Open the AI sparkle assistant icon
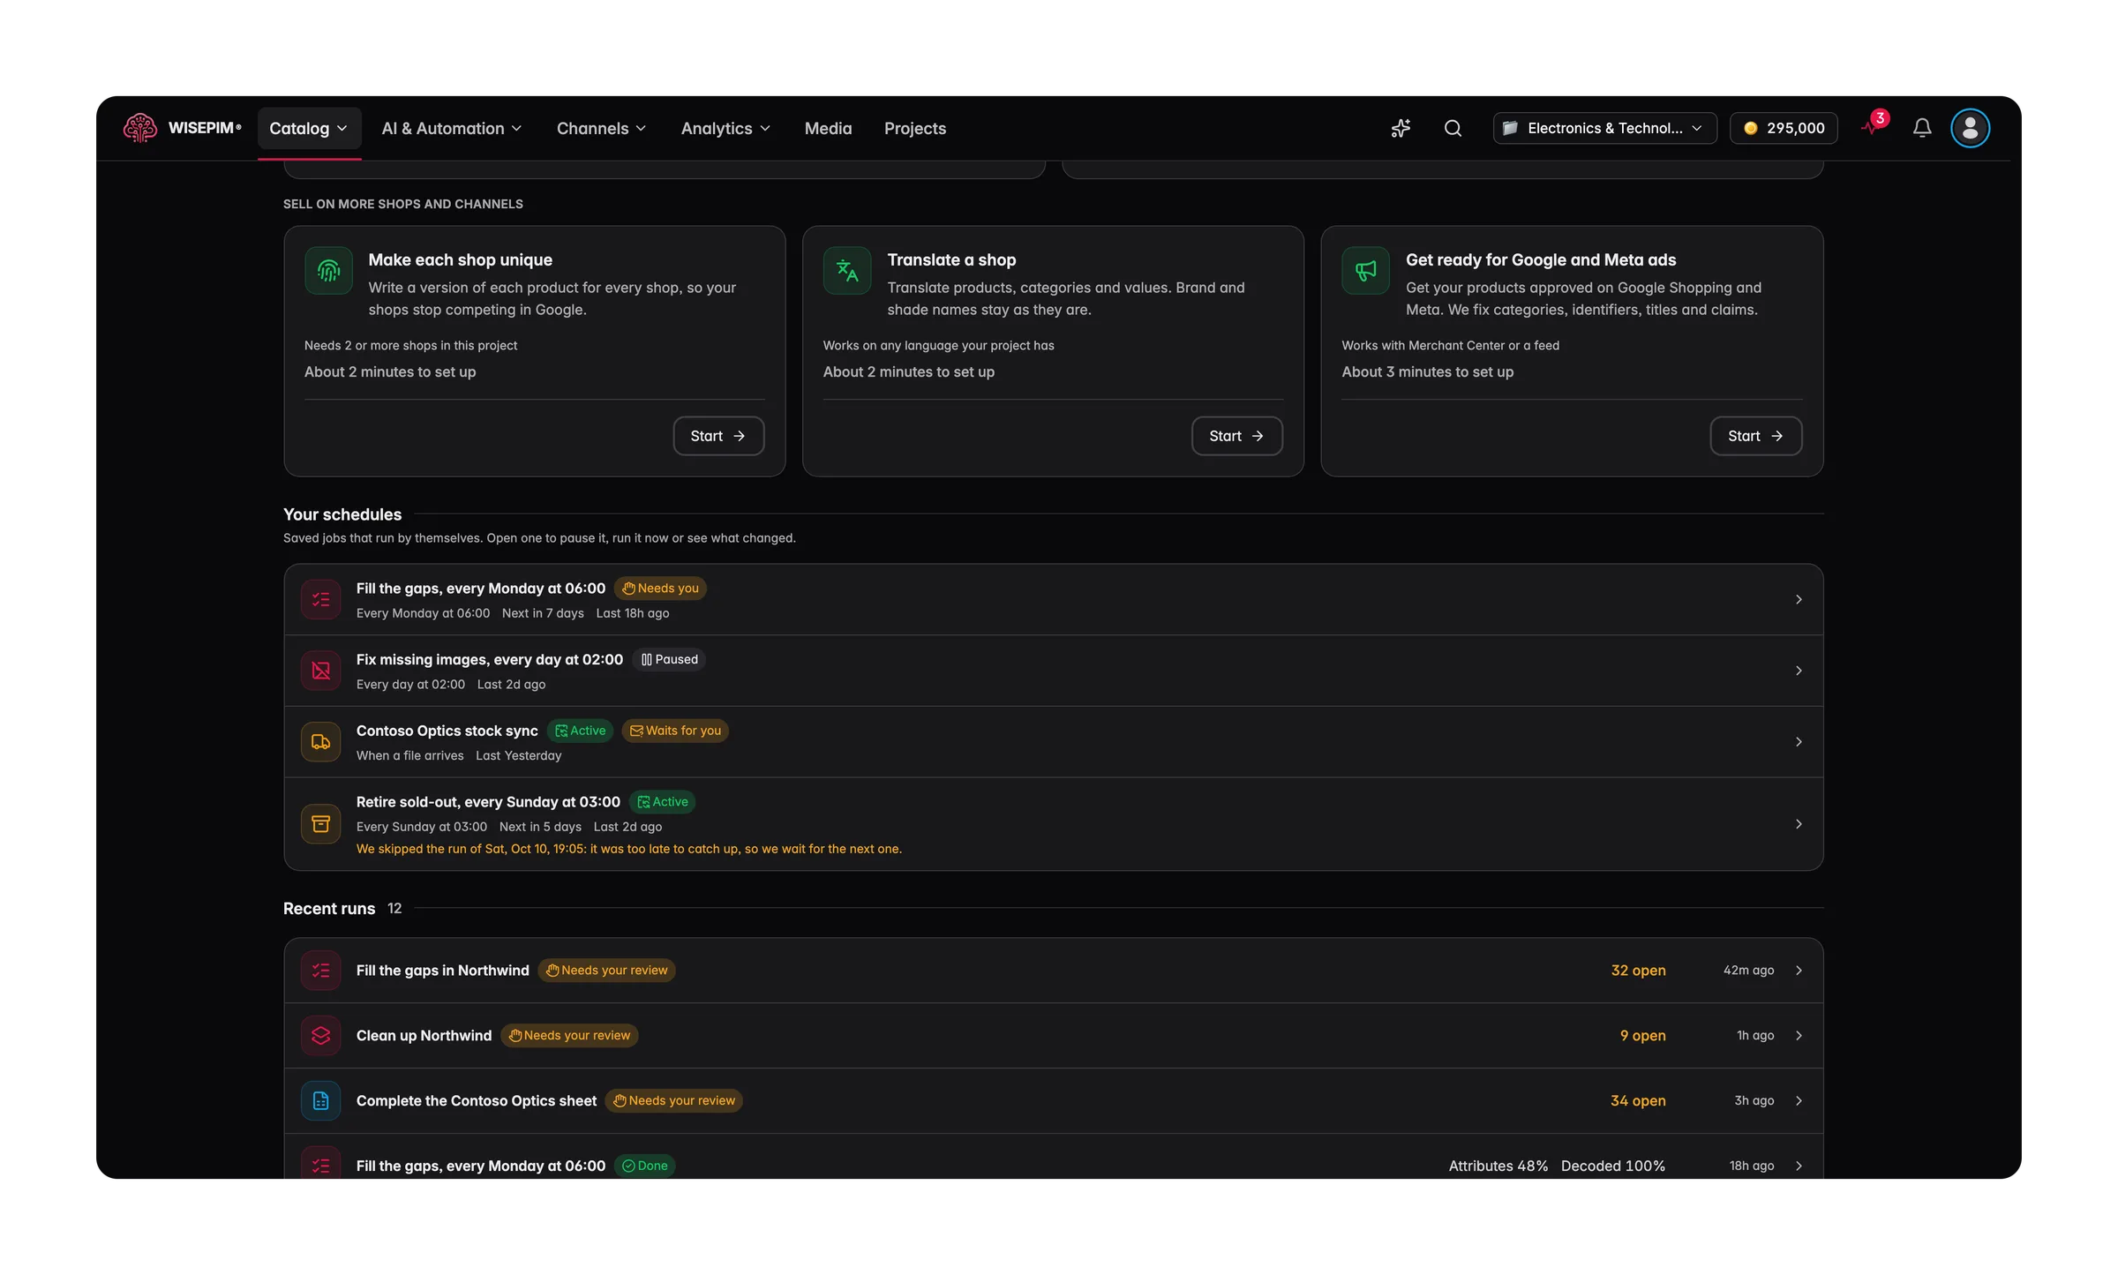 coord(1401,128)
